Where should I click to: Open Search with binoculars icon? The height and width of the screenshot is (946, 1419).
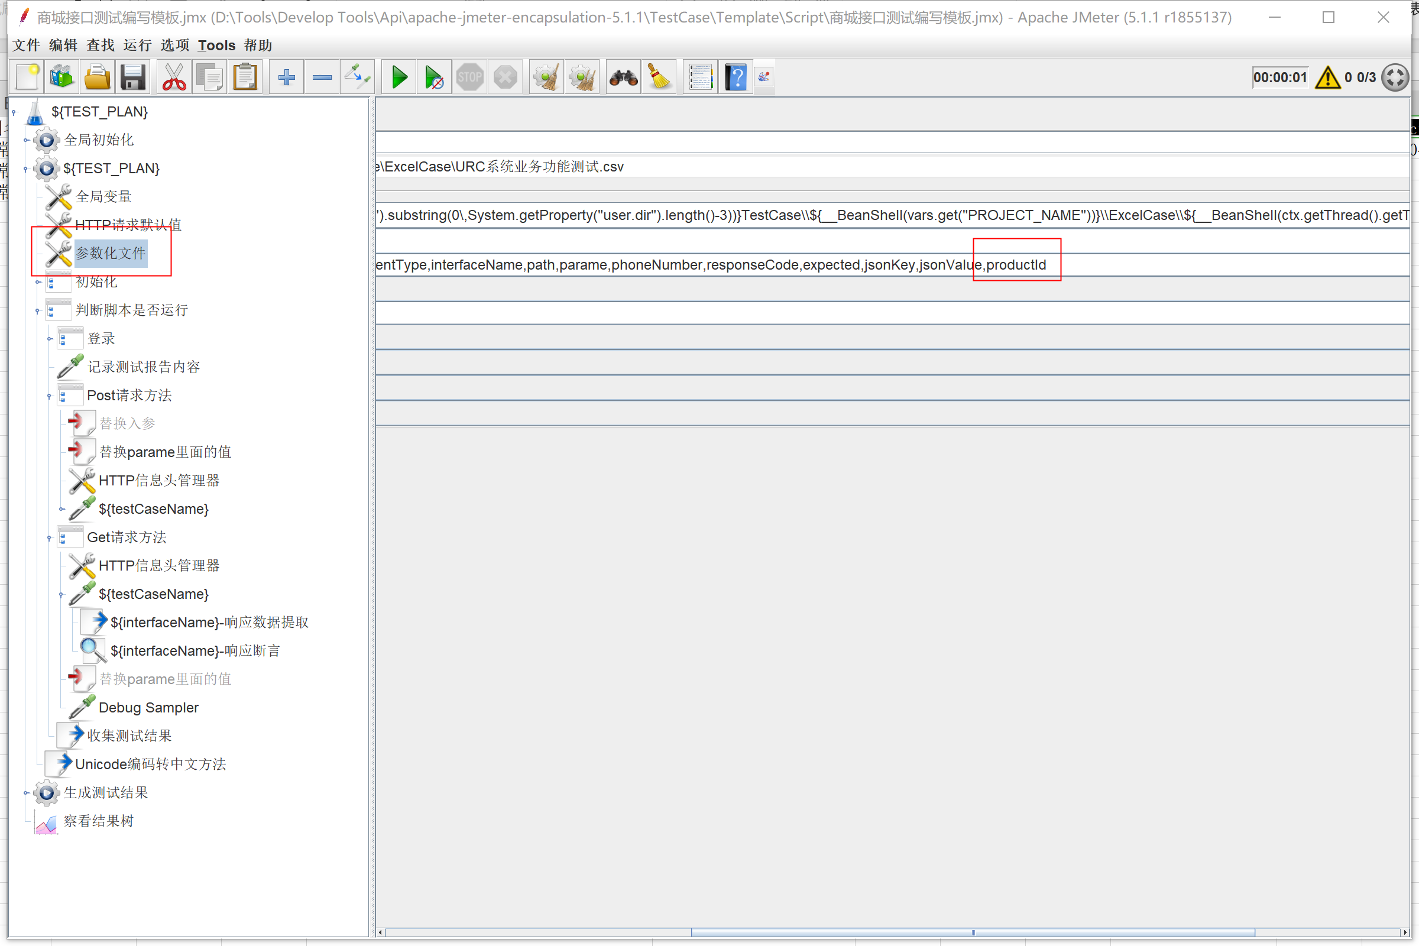click(x=623, y=77)
